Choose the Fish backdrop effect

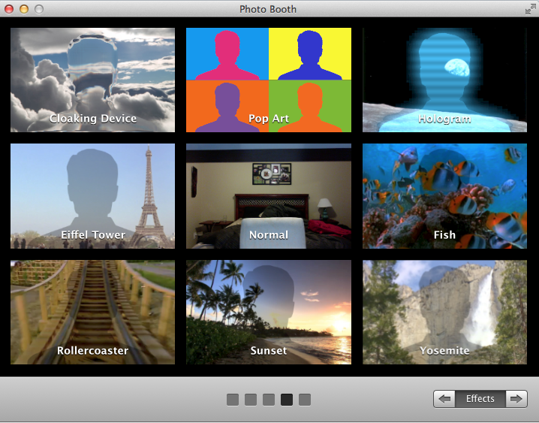444,196
